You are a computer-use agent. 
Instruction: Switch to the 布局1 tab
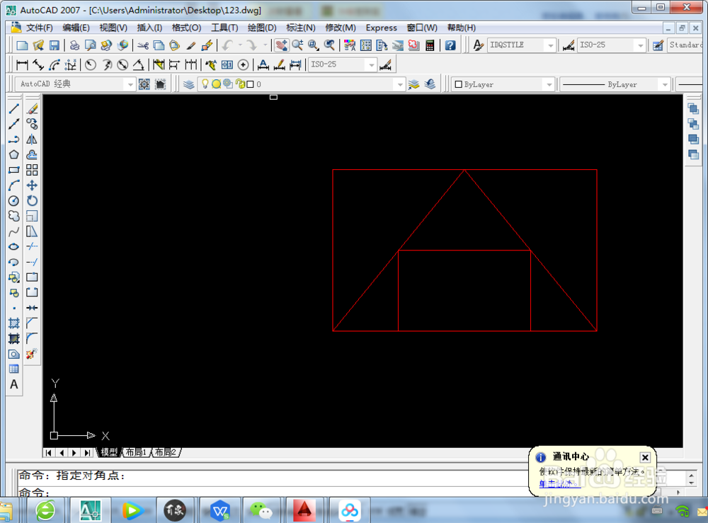(136, 452)
